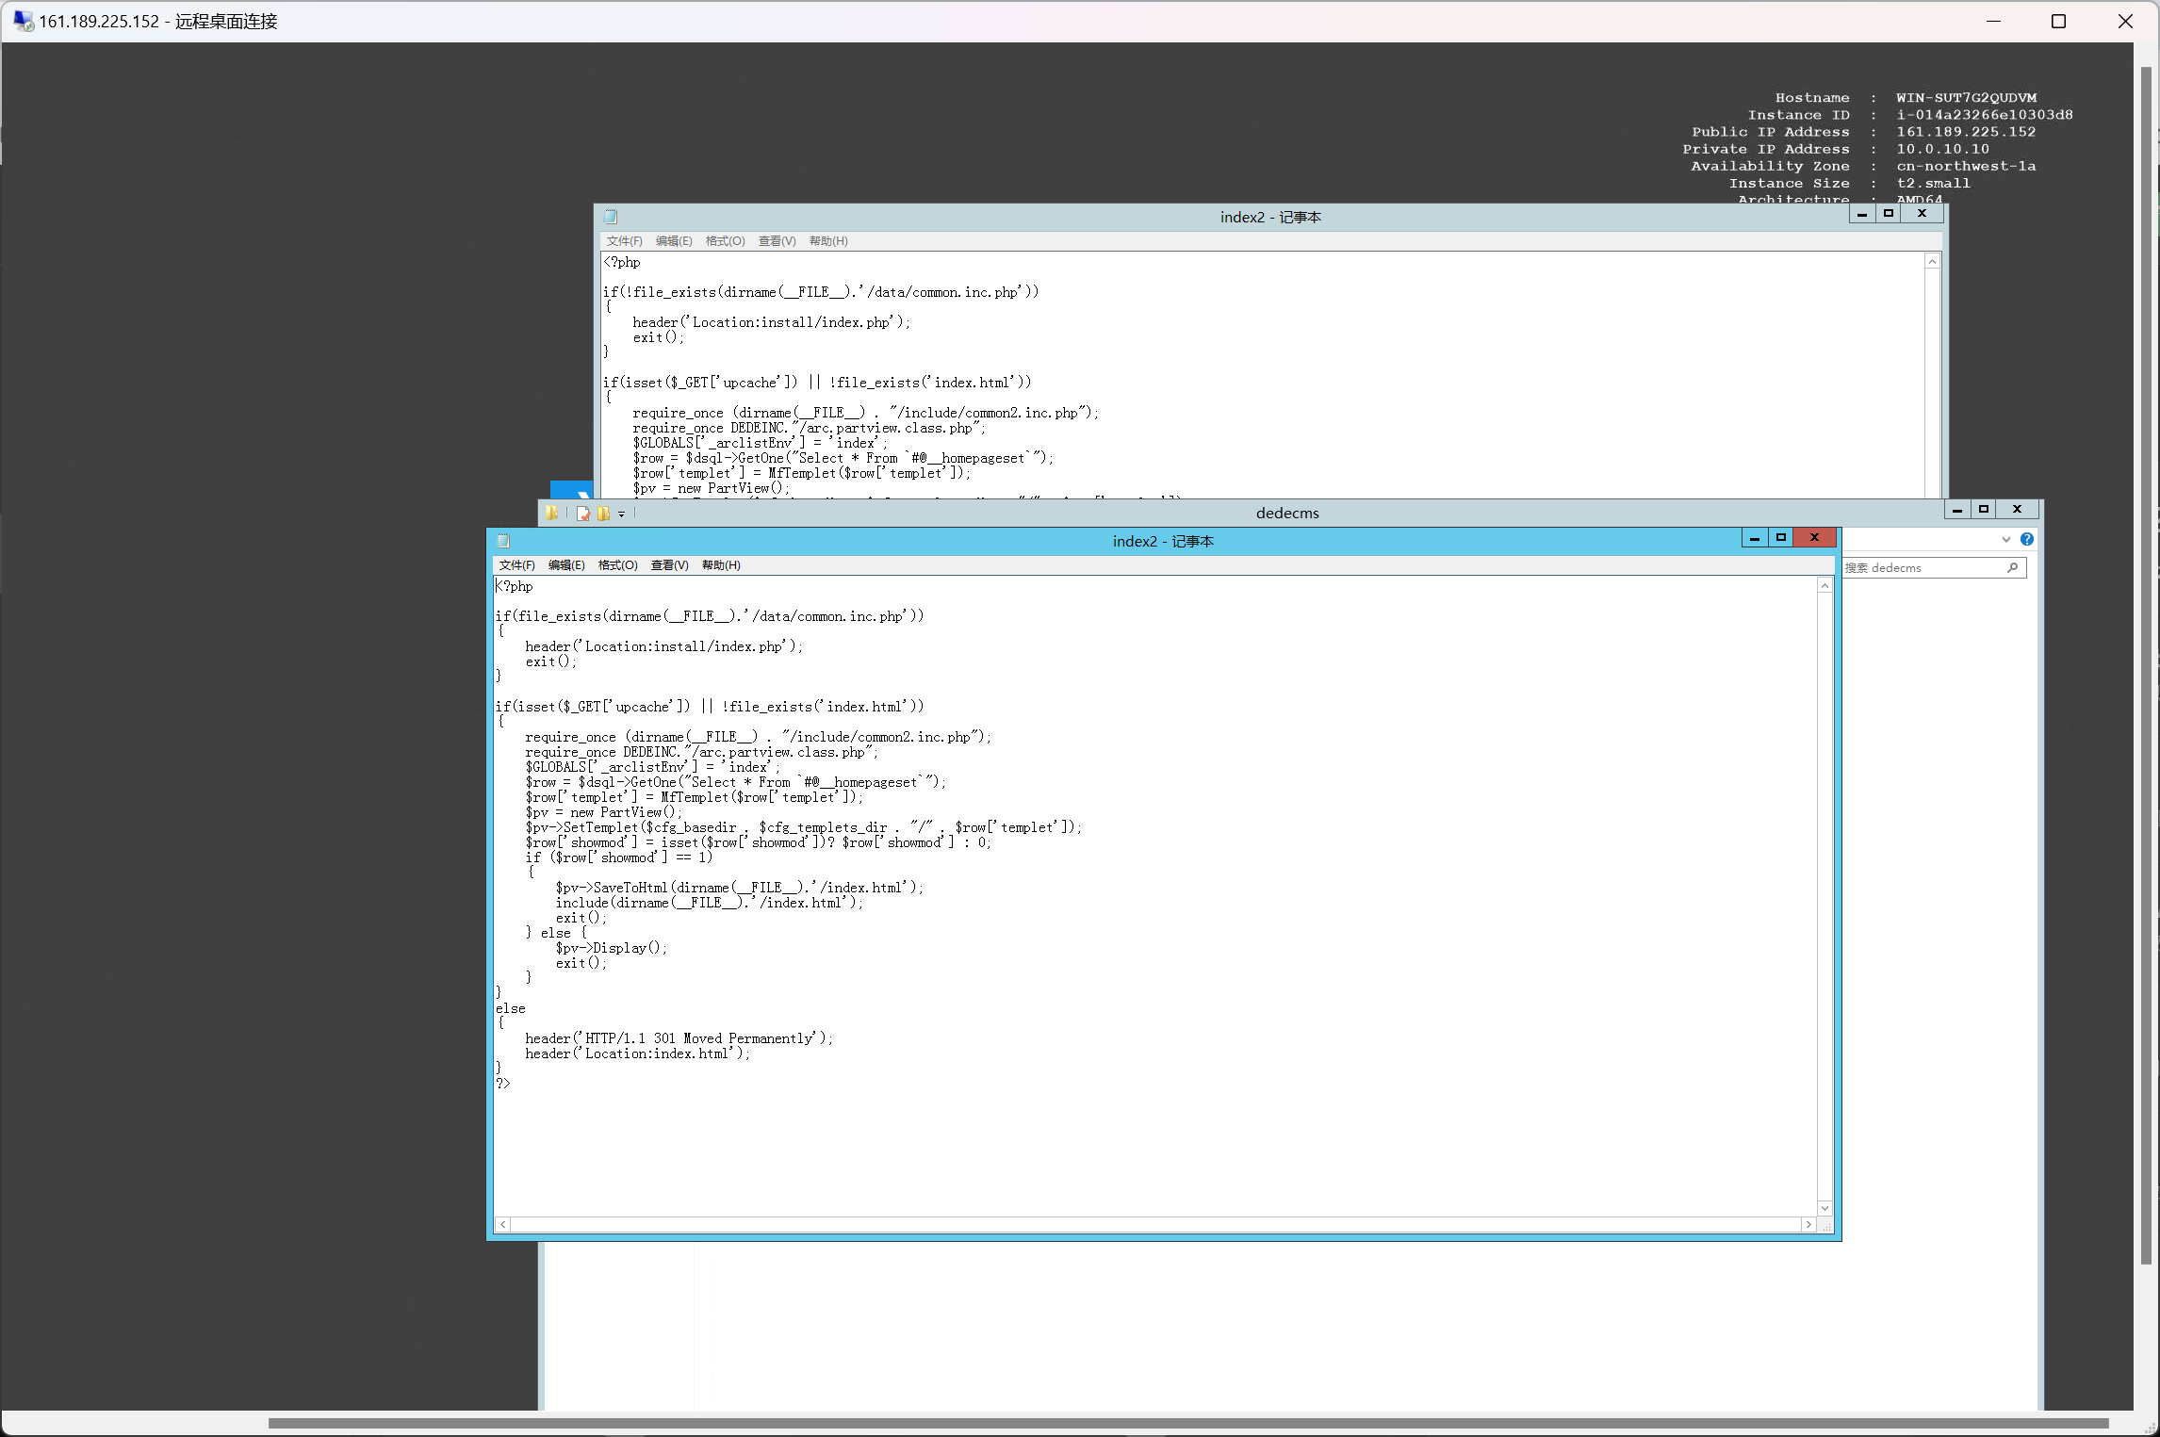Click the New Folder quick access icon
The image size is (2160, 1437).
[603, 514]
